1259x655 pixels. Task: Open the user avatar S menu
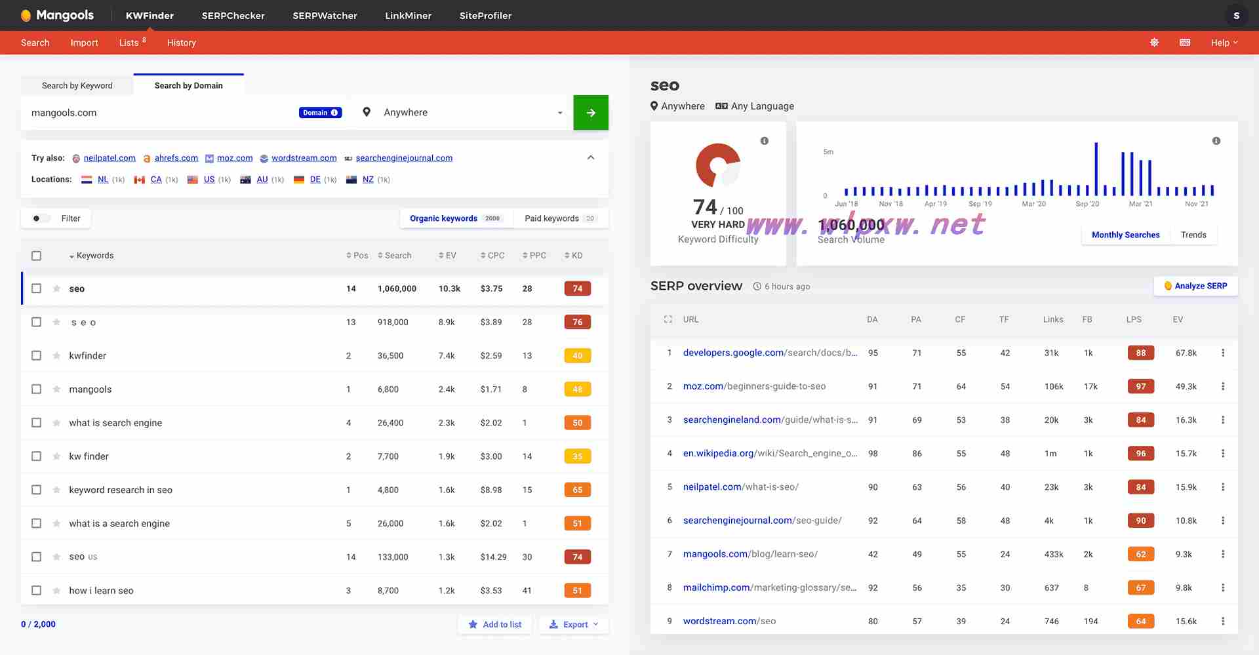(x=1236, y=15)
